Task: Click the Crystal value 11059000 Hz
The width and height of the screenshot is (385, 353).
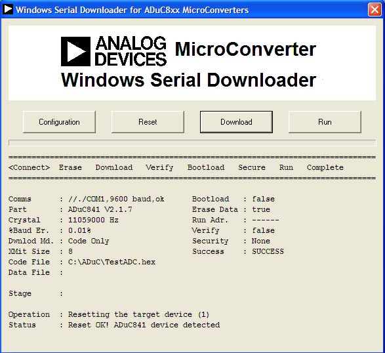Action: click(x=93, y=220)
